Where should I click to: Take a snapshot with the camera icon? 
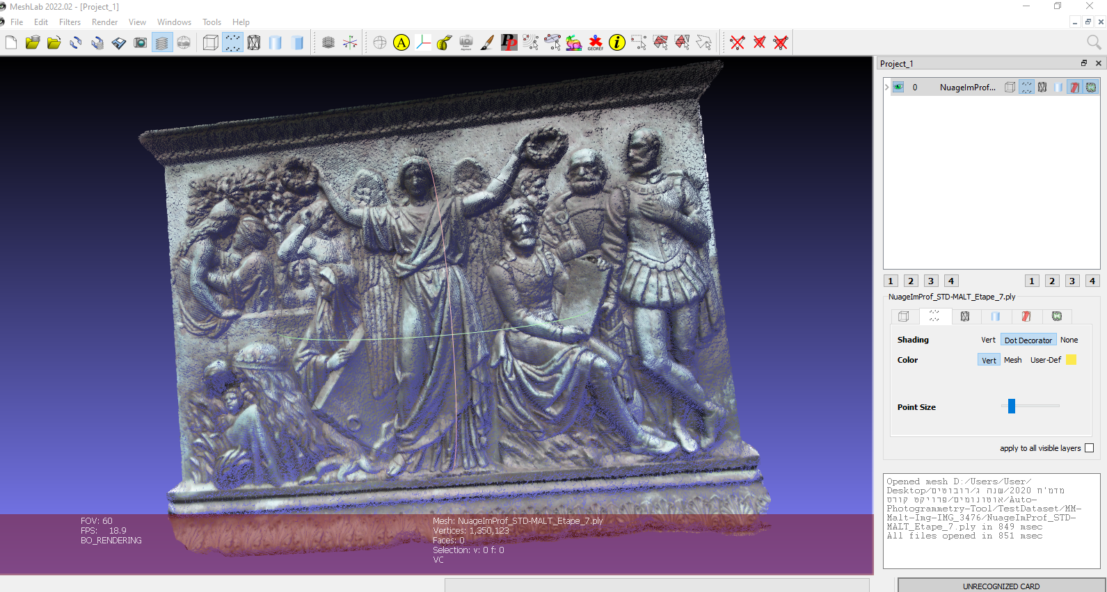tap(141, 43)
